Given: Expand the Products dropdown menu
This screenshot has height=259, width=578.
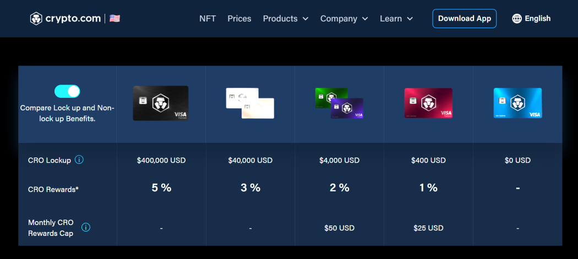Looking at the screenshot, I should coord(286,18).
